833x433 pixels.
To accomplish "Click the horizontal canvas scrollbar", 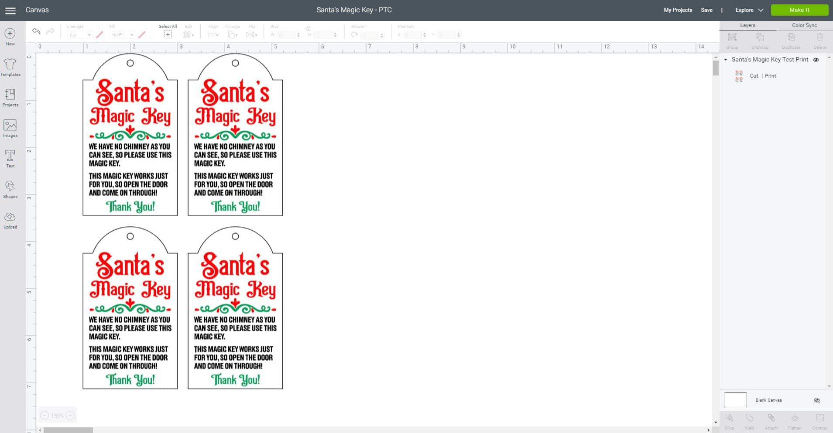I will tap(68, 430).
